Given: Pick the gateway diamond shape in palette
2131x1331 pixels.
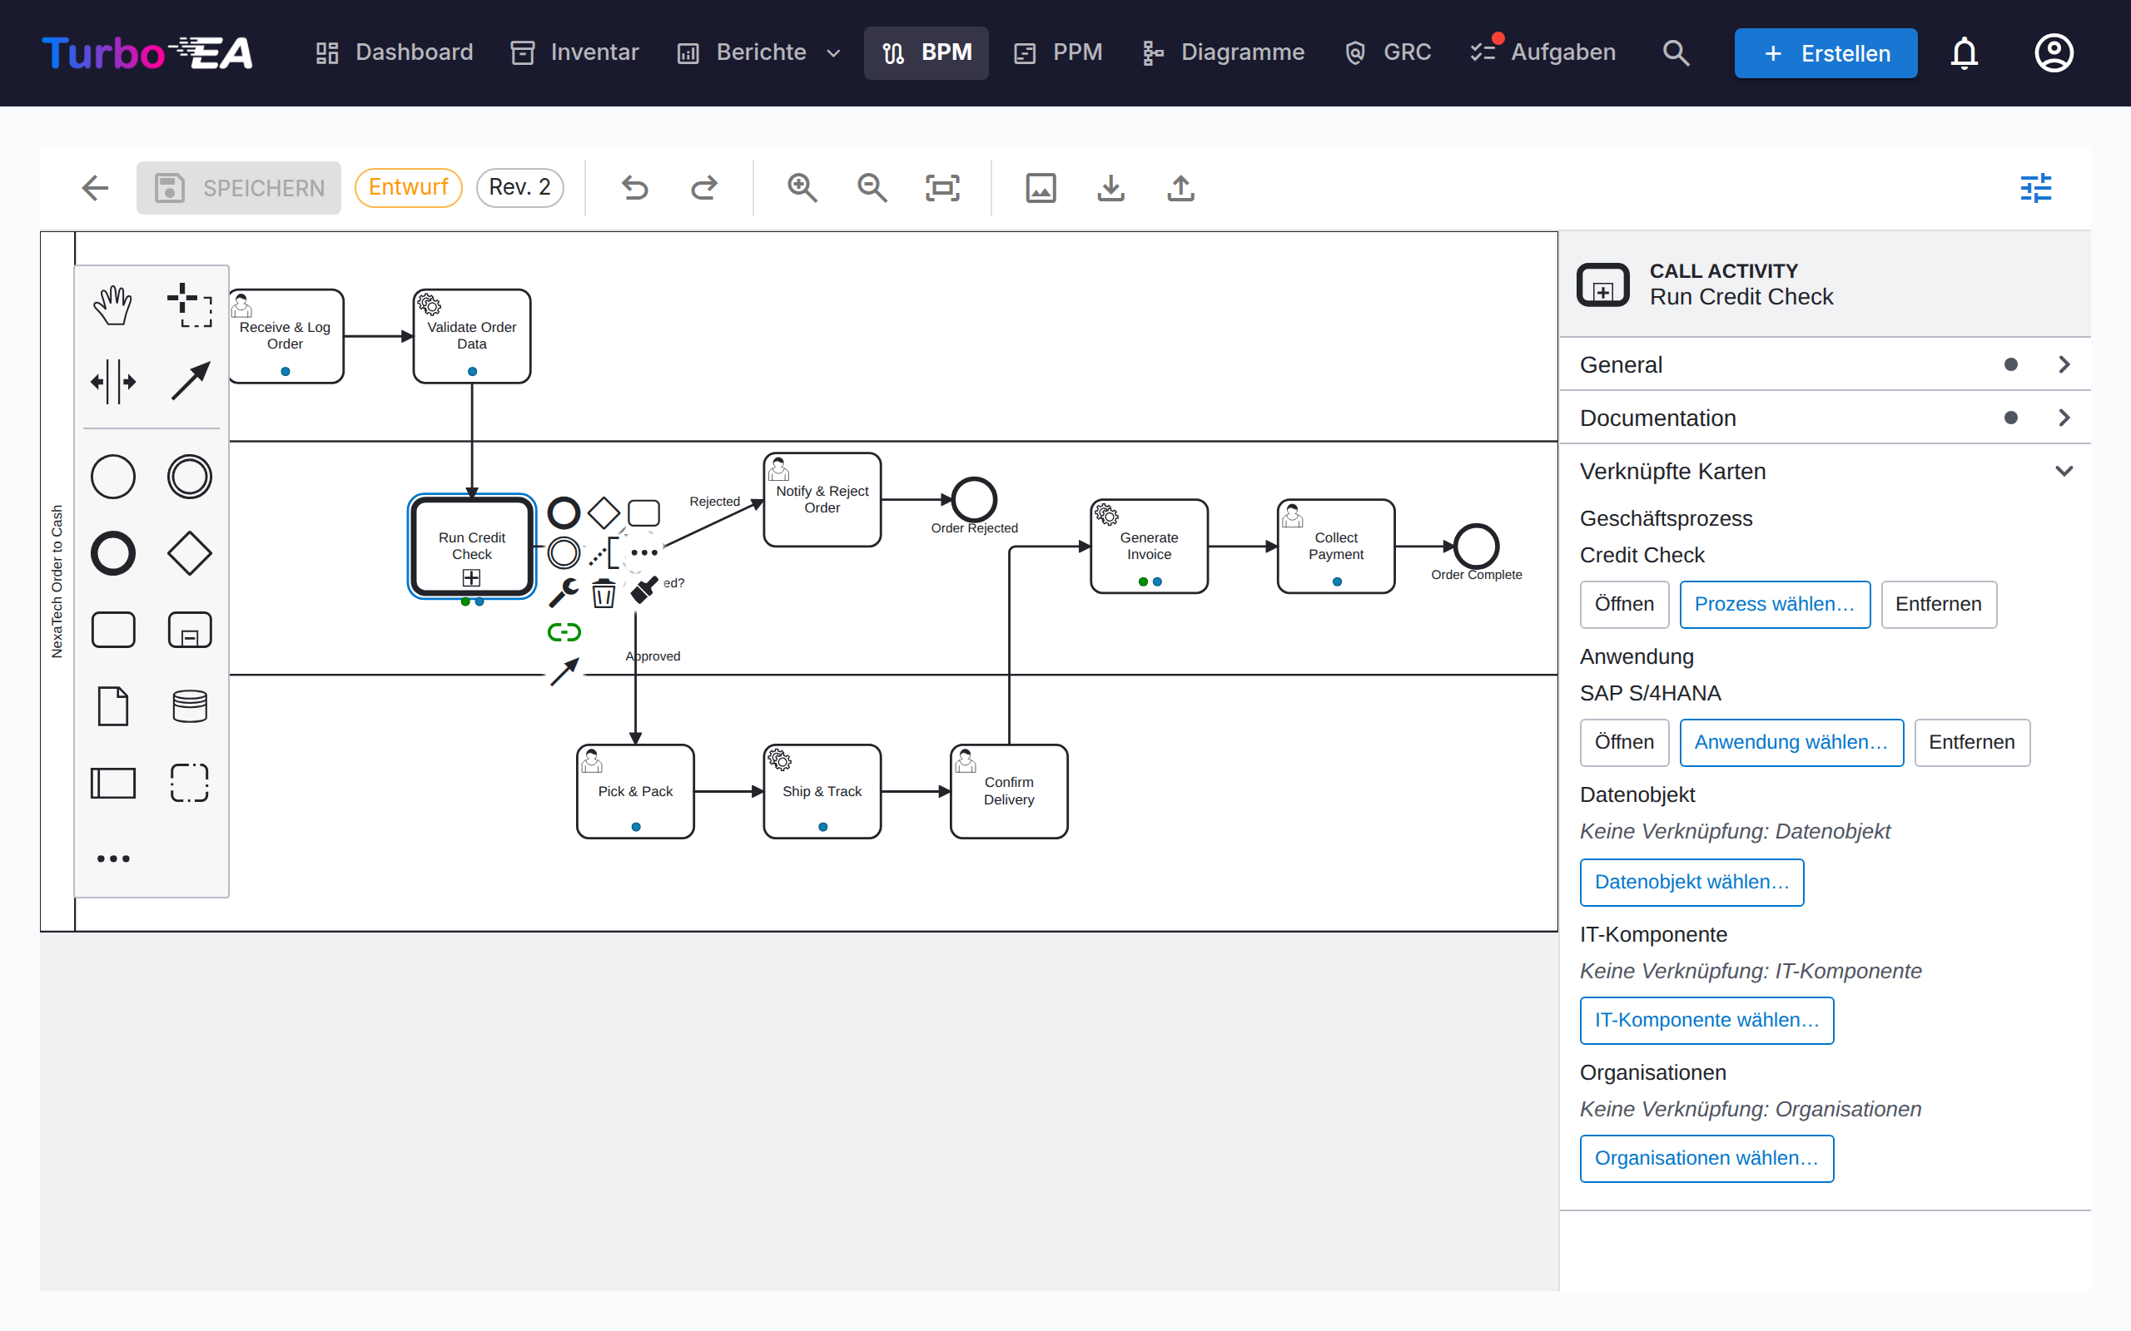Looking at the screenshot, I should pos(189,553).
